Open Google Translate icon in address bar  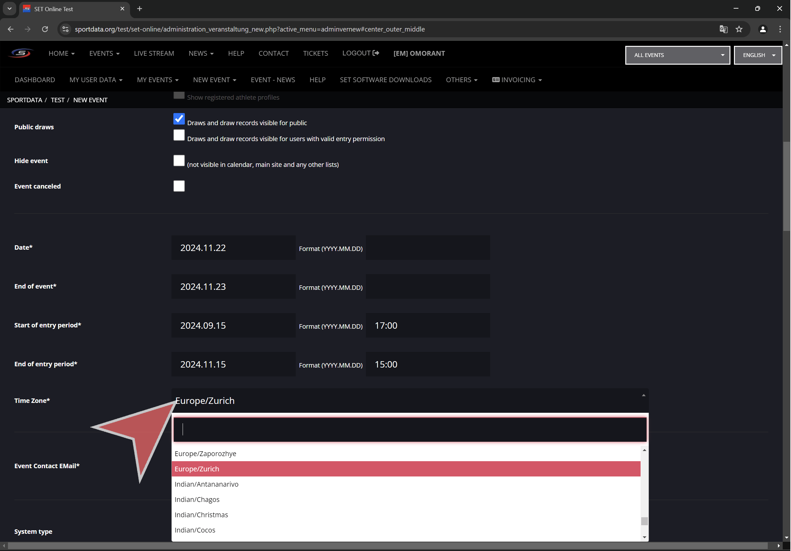723,29
